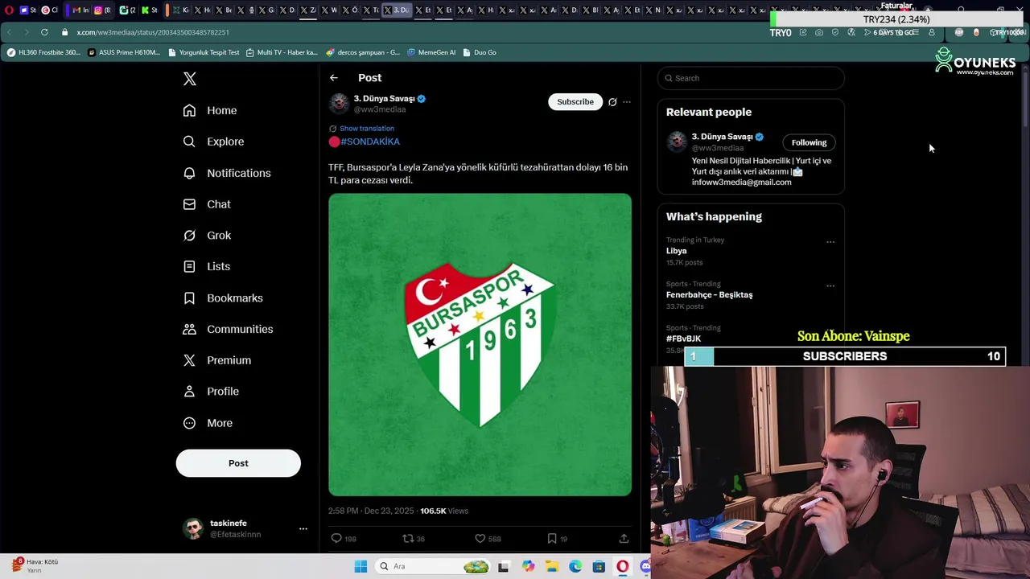Open Libya trending topic
The height and width of the screenshot is (579, 1030).
click(676, 251)
